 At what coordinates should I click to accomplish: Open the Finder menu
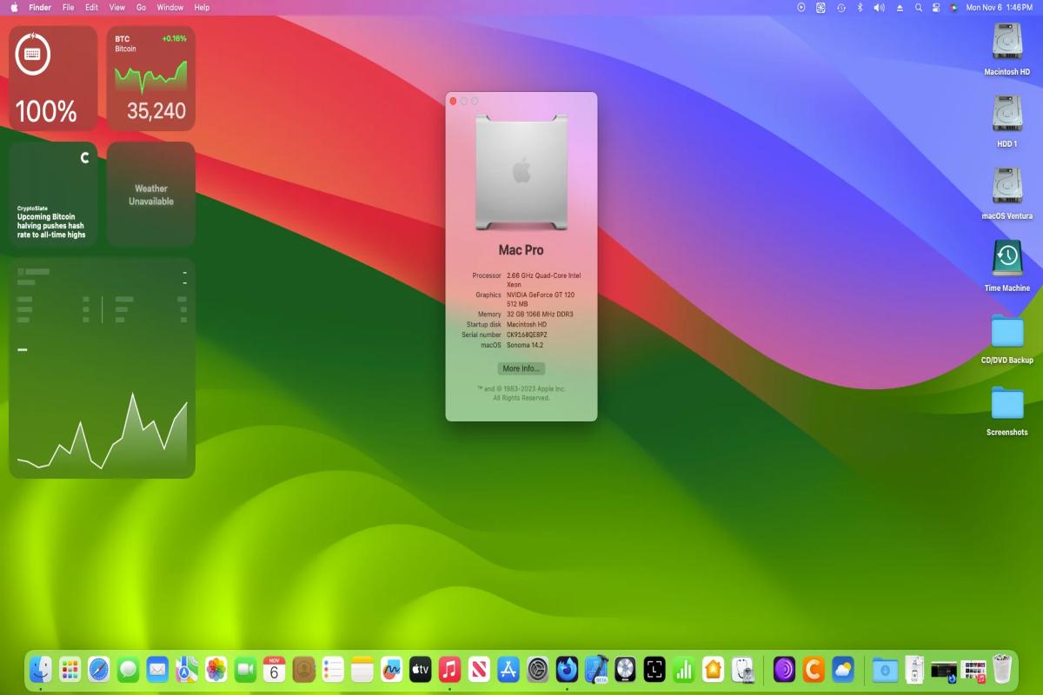41,7
